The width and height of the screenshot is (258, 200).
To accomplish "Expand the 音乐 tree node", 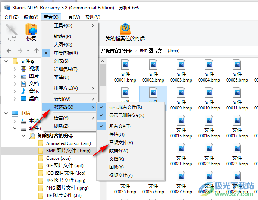I will pos(15,91).
